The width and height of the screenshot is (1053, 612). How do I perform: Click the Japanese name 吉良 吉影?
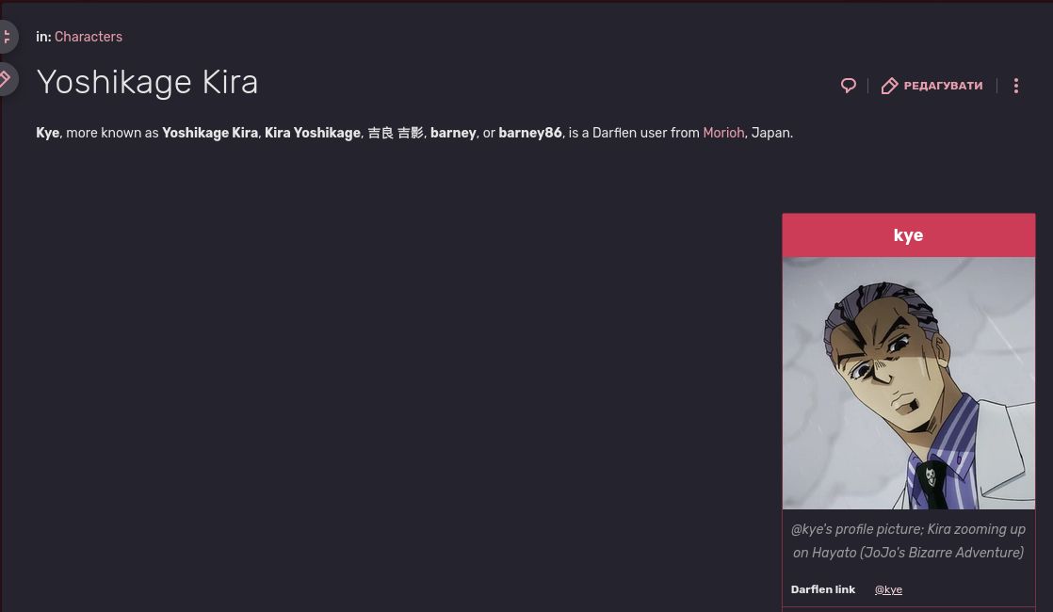click(x=396, y=133)
